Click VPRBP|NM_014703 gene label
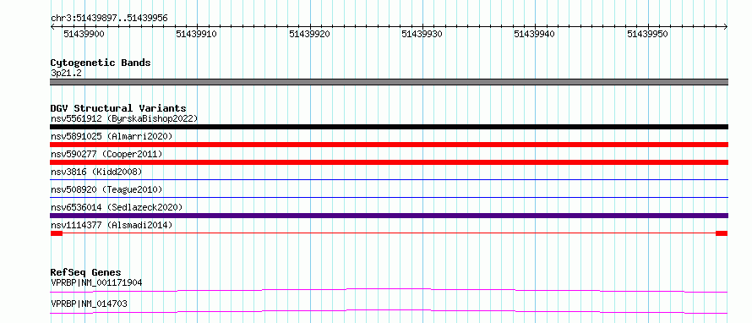This screenshot has height=323, width=752. tap(89, 304)
